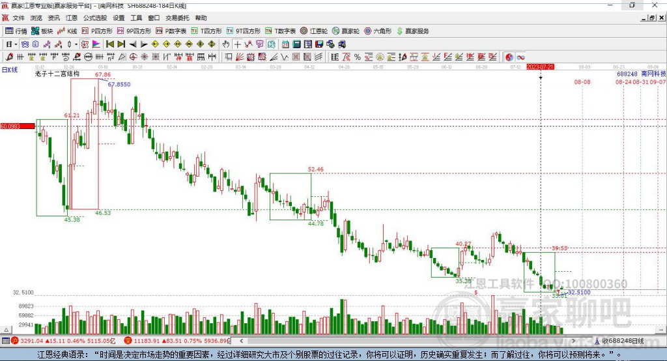Step chart right with black right arrow

[144, 44]
